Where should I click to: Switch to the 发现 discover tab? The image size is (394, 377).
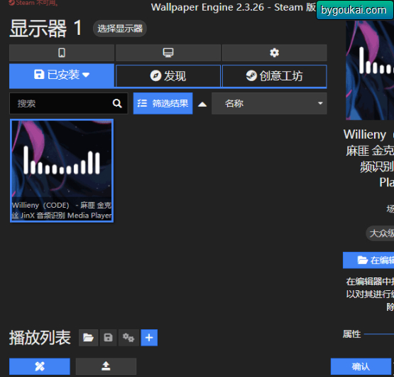(168, 76)
